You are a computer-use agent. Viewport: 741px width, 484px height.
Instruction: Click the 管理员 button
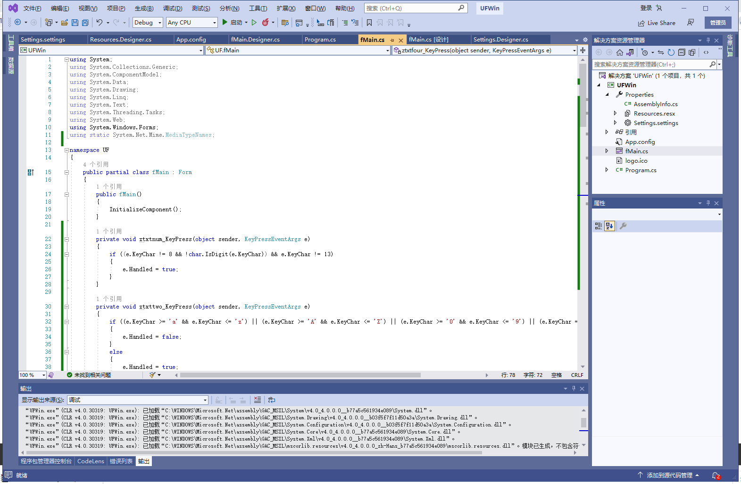(x=718, y=23)
